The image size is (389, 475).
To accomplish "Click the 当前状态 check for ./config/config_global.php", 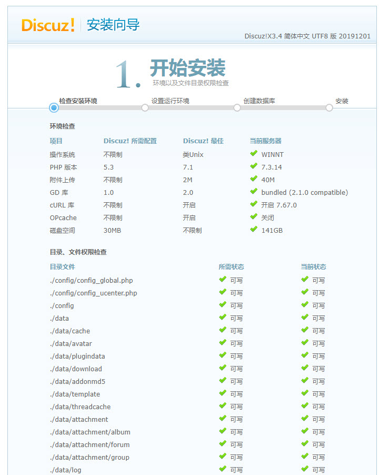I will (x=305, y=279).
